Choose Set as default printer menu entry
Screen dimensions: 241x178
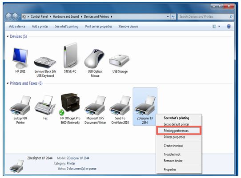point(176,124)
